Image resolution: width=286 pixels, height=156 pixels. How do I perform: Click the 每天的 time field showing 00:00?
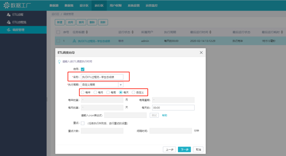pos(173,108)
